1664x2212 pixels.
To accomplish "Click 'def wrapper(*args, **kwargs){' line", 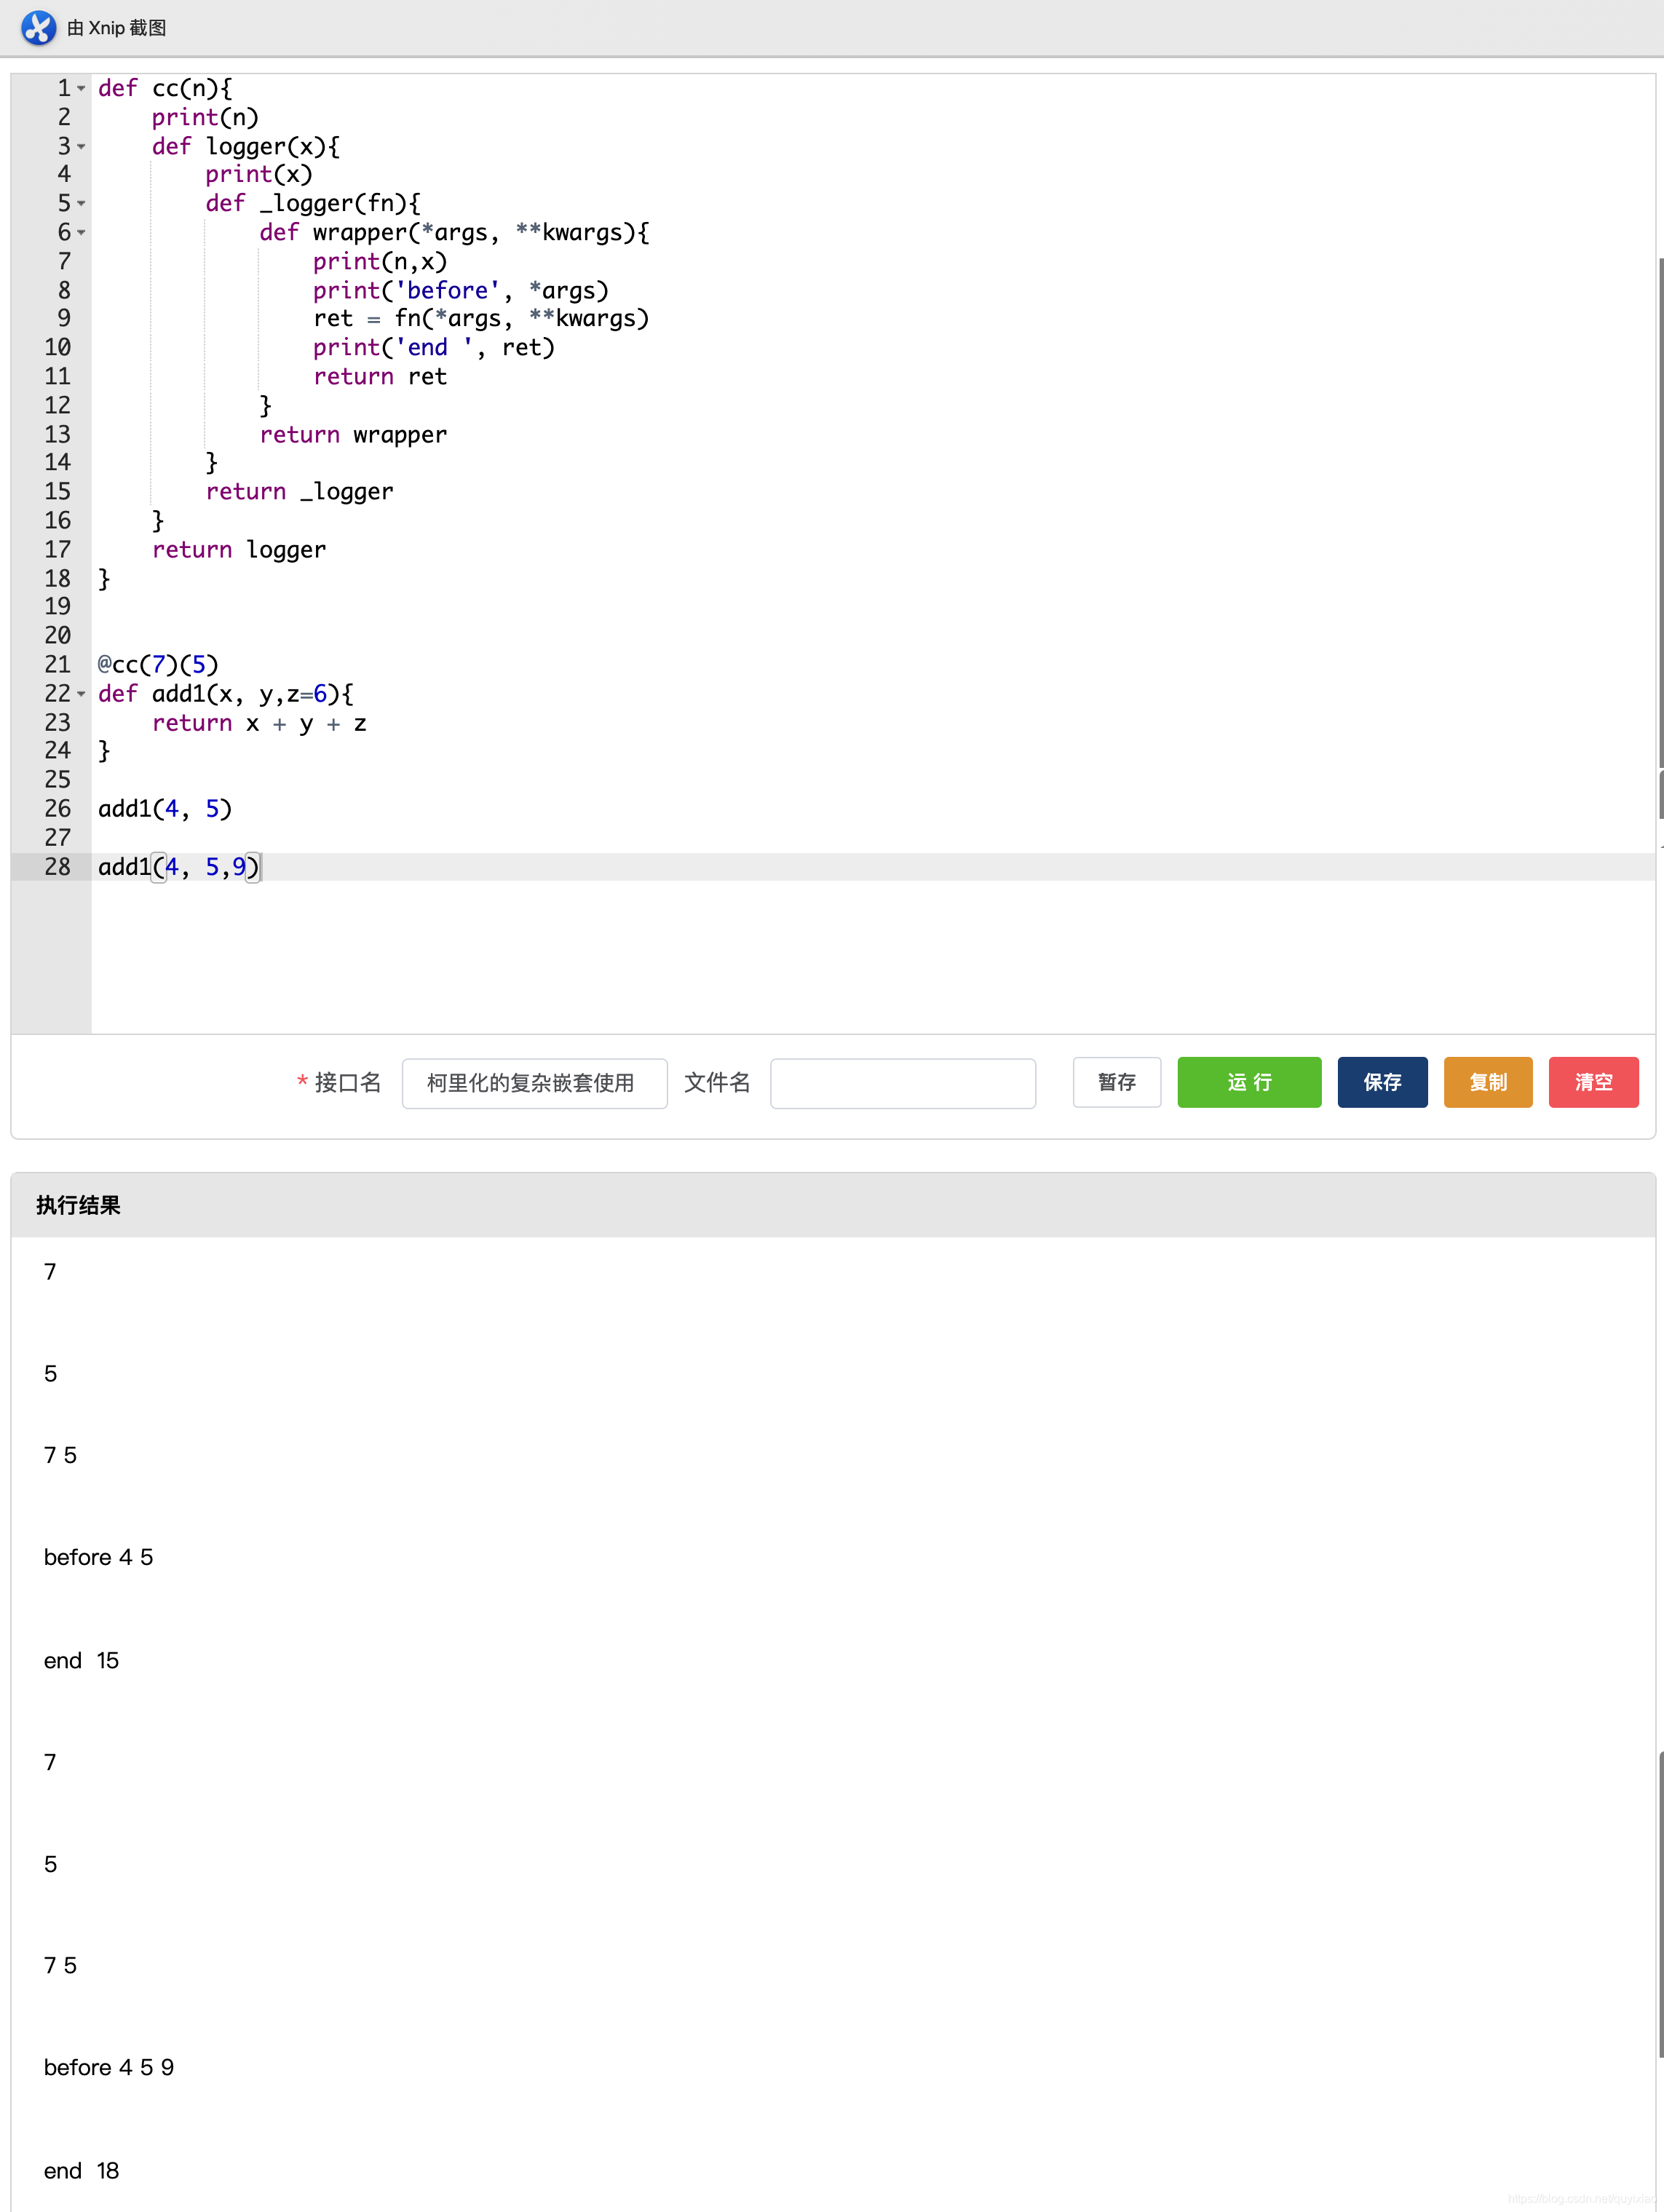I will tap(454, 233).
